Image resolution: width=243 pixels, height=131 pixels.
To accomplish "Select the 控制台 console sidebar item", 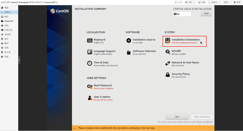I will point(9,12).
